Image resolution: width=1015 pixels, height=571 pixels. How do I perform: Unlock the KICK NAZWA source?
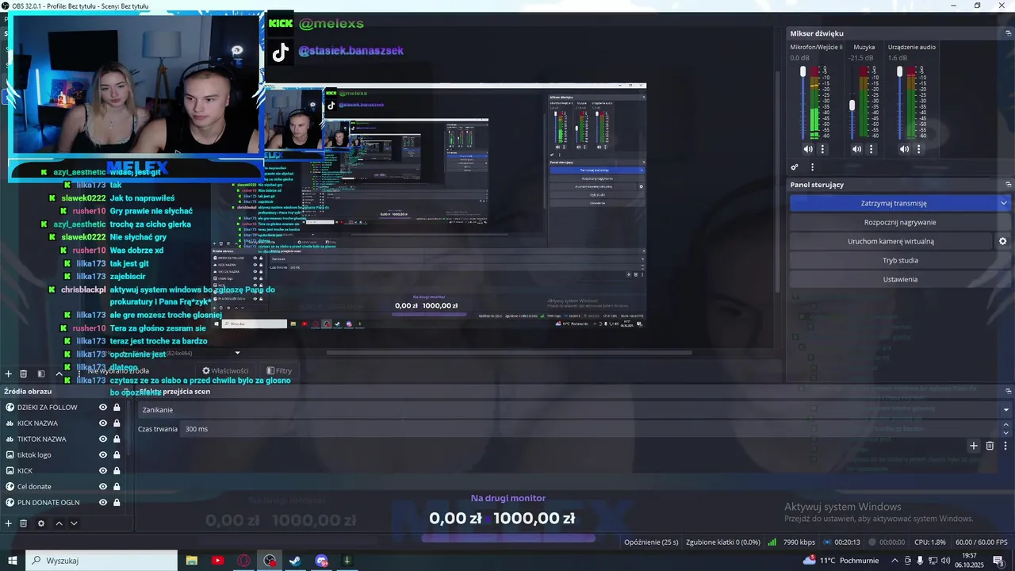coord(117,423)
